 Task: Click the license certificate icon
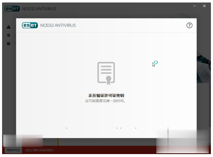click(106, 73)
